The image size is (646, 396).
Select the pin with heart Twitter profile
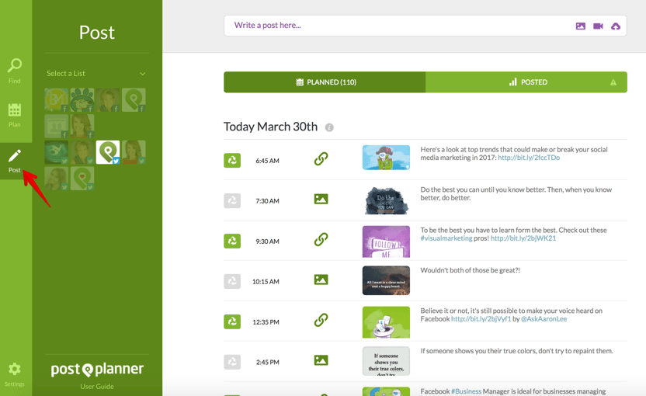82,178
